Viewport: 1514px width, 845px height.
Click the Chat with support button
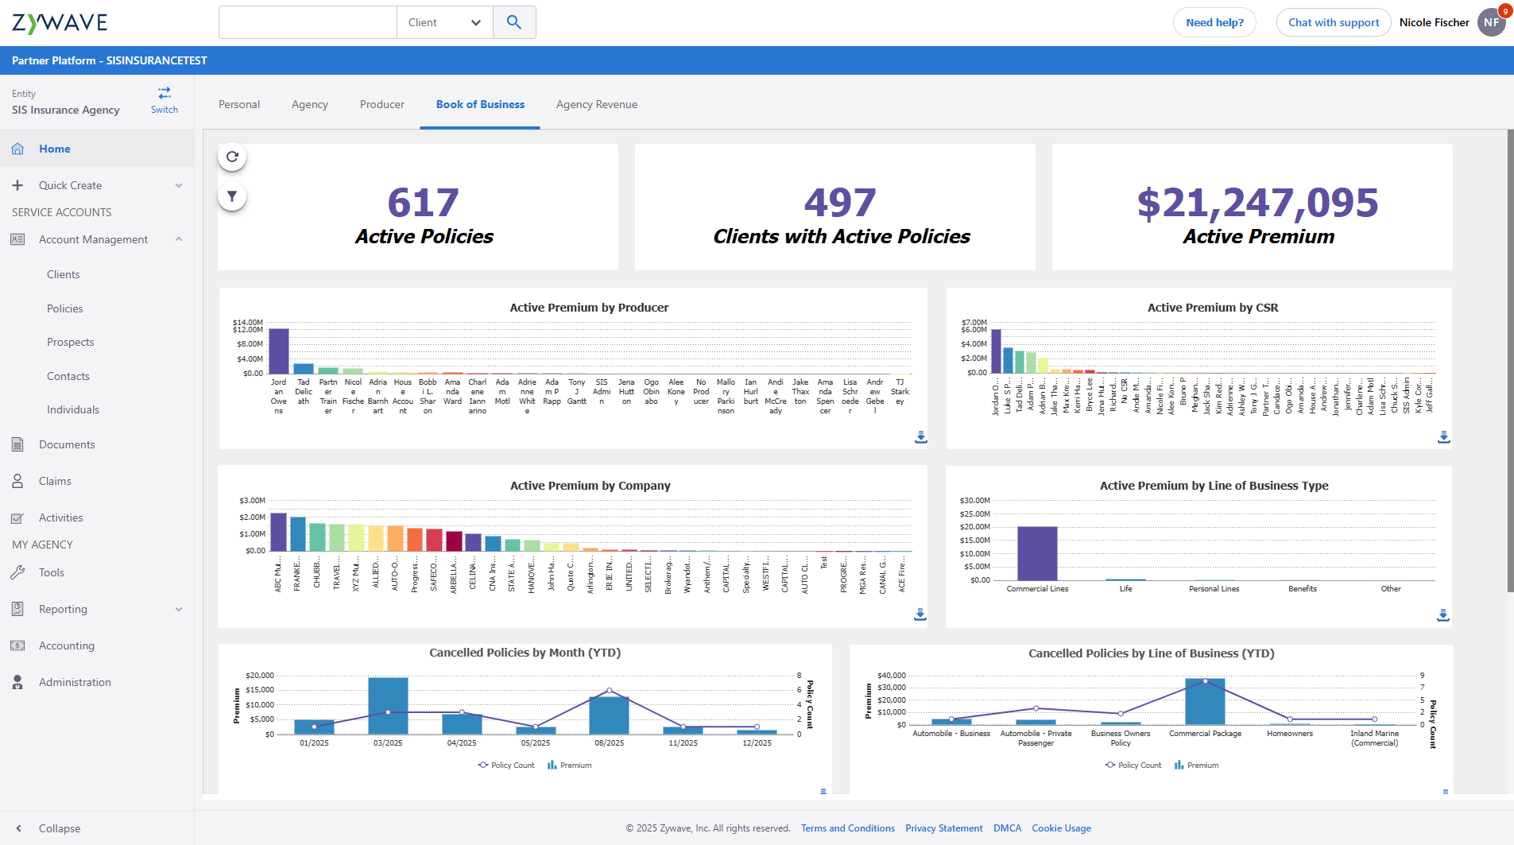pyautogui.click(x=1333, y=22)
